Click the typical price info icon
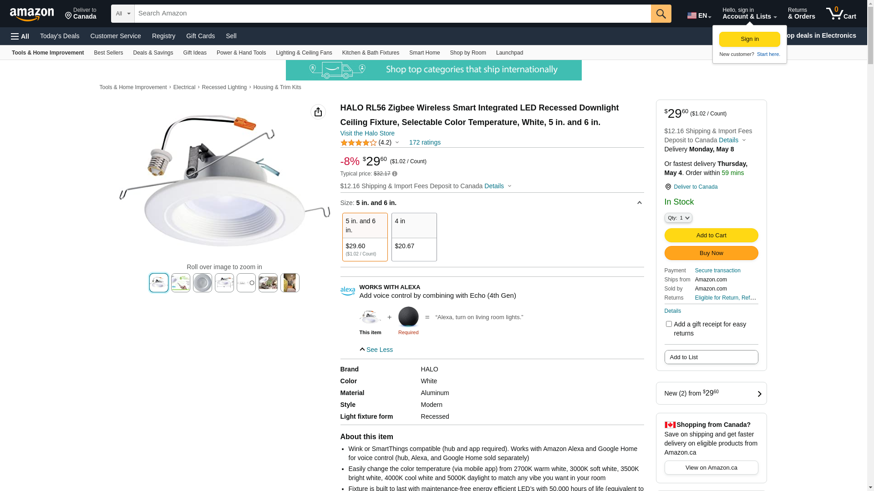Viewport: 874px width, 491px height. [395, 174]
